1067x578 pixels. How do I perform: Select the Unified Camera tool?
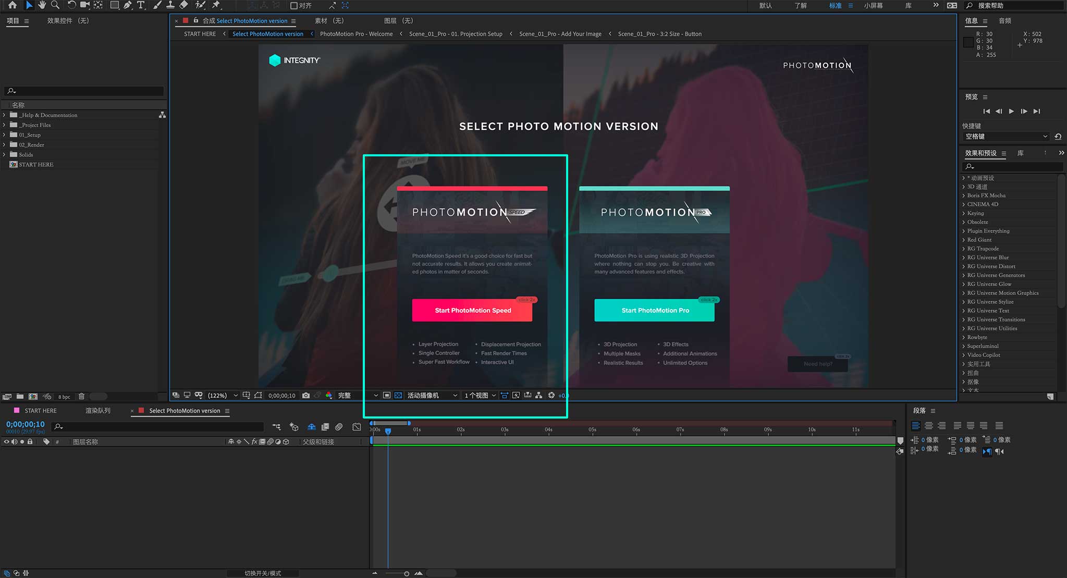(84, 5)
